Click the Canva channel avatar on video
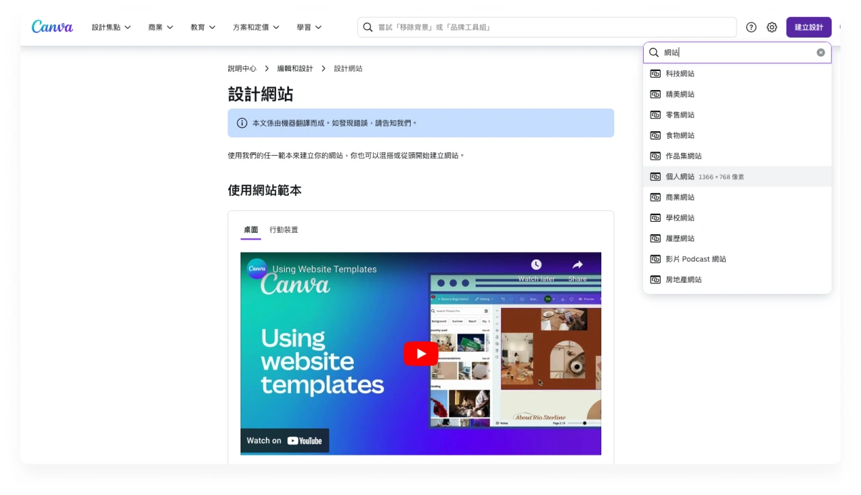861x495 pixels. pyautogui.click(x=257, y=269)
